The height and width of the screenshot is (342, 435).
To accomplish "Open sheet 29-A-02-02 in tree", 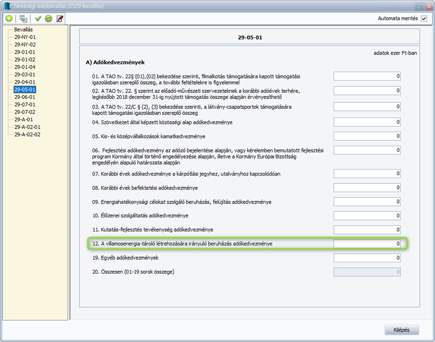I will pos(27,134).
